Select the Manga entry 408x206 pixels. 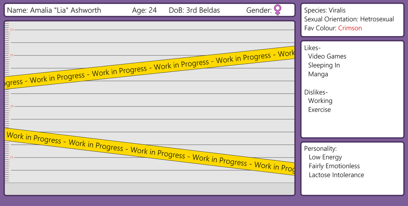click(318, 74)
